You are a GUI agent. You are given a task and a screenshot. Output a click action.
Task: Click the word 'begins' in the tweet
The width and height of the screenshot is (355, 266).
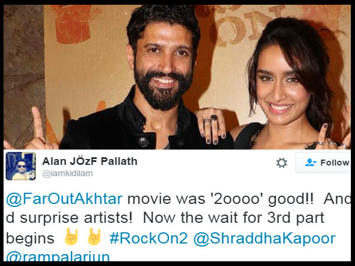[30, 239]
